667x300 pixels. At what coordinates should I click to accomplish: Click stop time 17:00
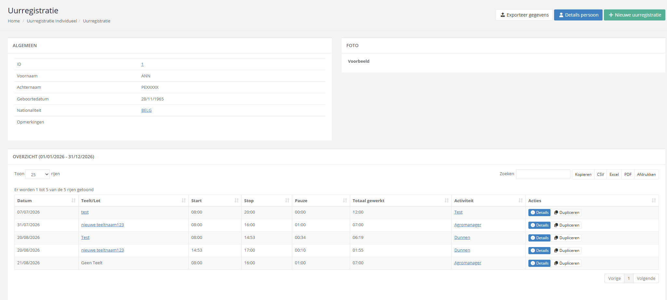[x=250, y=250]
